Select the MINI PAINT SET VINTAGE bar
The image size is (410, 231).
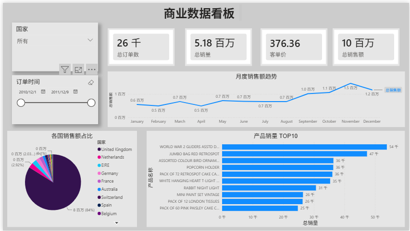pyautogui.click(x=262, y=195)
